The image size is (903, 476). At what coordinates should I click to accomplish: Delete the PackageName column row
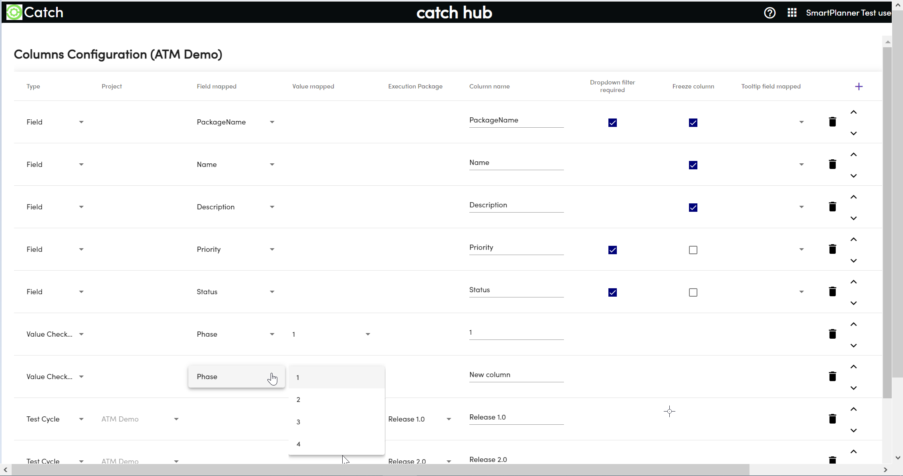point(832,122)
